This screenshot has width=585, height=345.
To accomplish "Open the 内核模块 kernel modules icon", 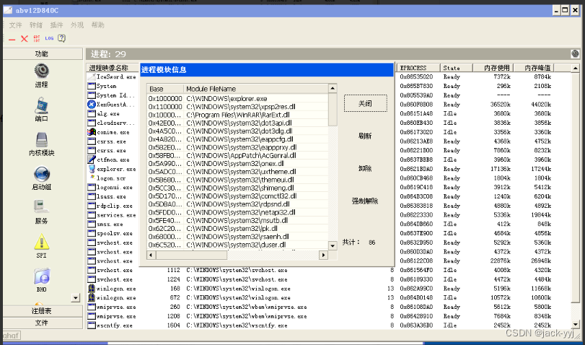I will pos(41,139).
